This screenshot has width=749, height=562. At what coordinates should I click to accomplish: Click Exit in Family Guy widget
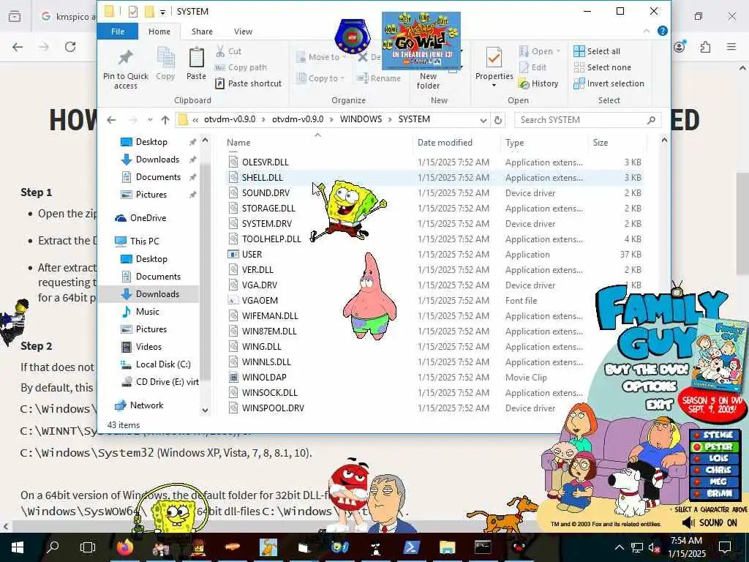click(659, 405)
